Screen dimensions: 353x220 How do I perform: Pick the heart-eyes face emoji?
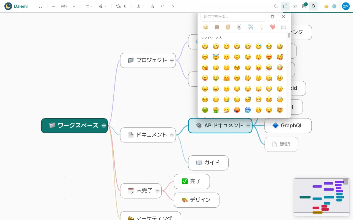click(x=269, y=57)
